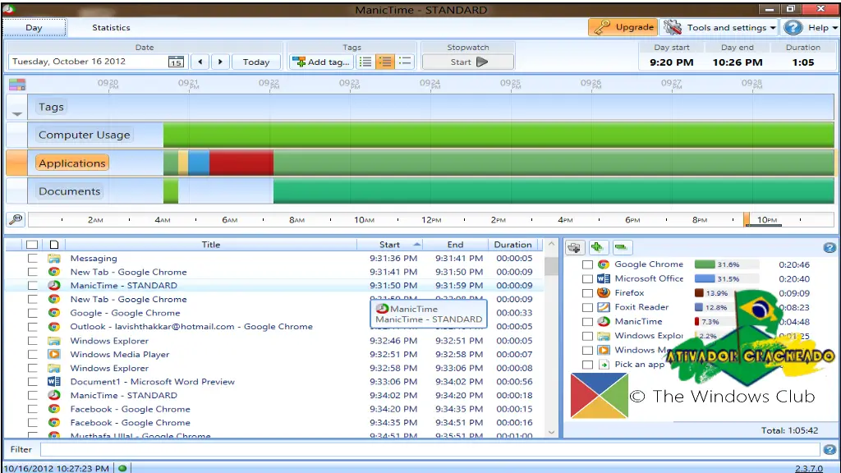Click the Upgrade key button
This screenshot has width=841, height=473.
pos(623,27)
